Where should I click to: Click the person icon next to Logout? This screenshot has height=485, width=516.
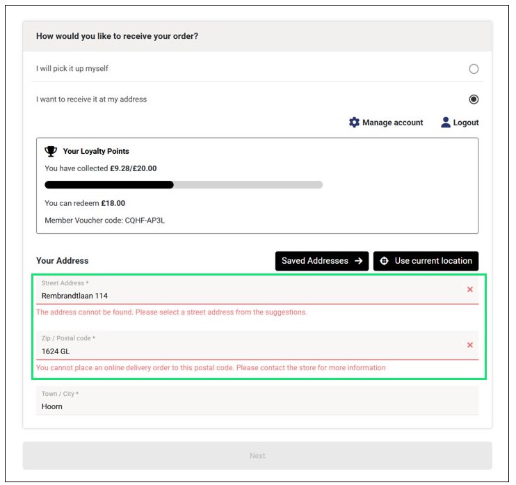446,122
